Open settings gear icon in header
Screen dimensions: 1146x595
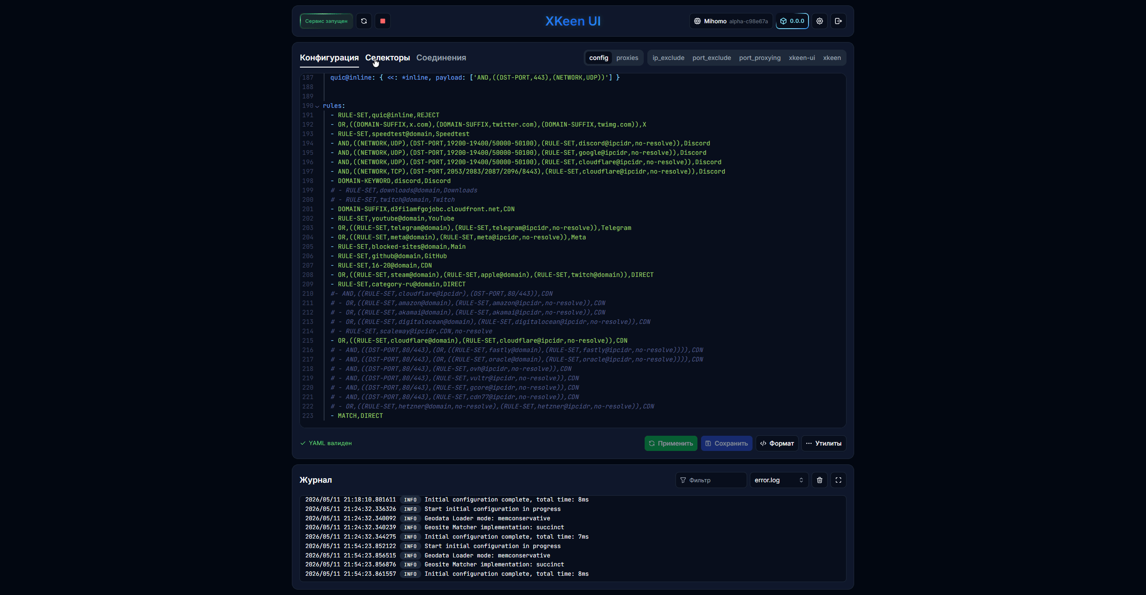(x=820, y=21)
